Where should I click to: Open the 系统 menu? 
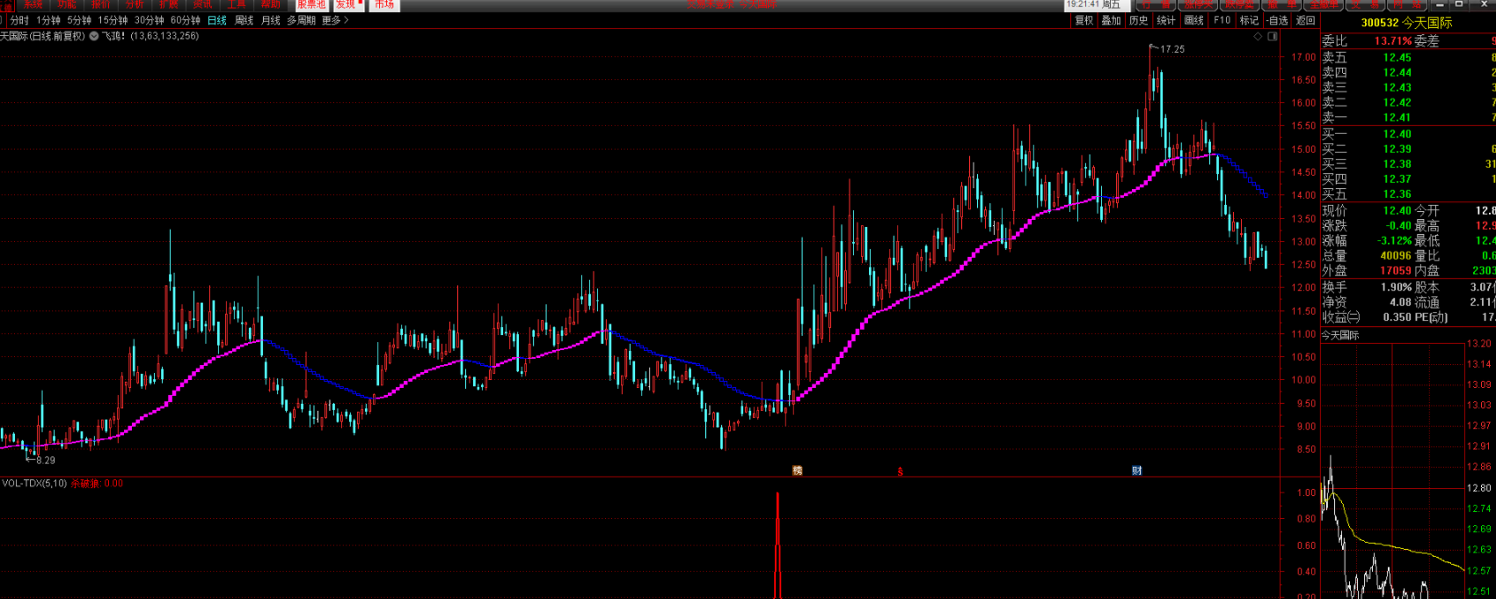33,4
